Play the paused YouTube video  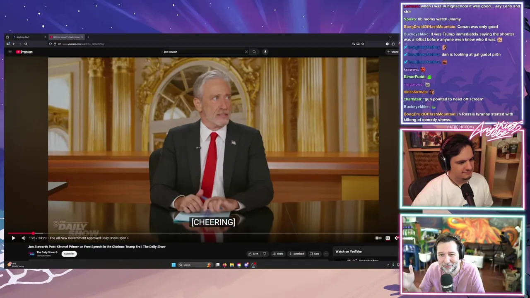pyautogui.click(x=13, y=238)
